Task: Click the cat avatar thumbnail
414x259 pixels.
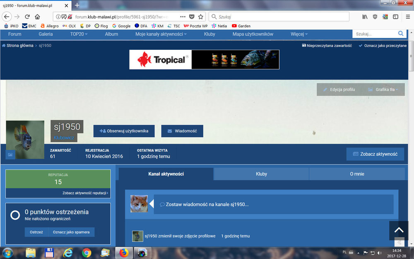Action: pos(139,204)
